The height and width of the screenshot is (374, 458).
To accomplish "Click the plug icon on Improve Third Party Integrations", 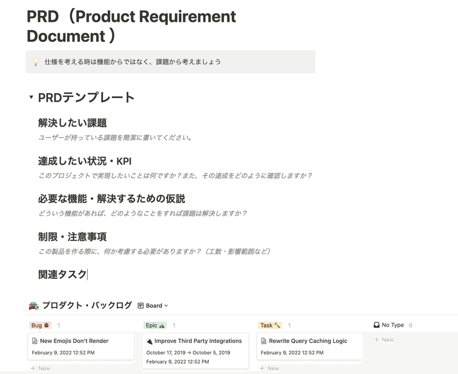I will [x=149, y=341].
